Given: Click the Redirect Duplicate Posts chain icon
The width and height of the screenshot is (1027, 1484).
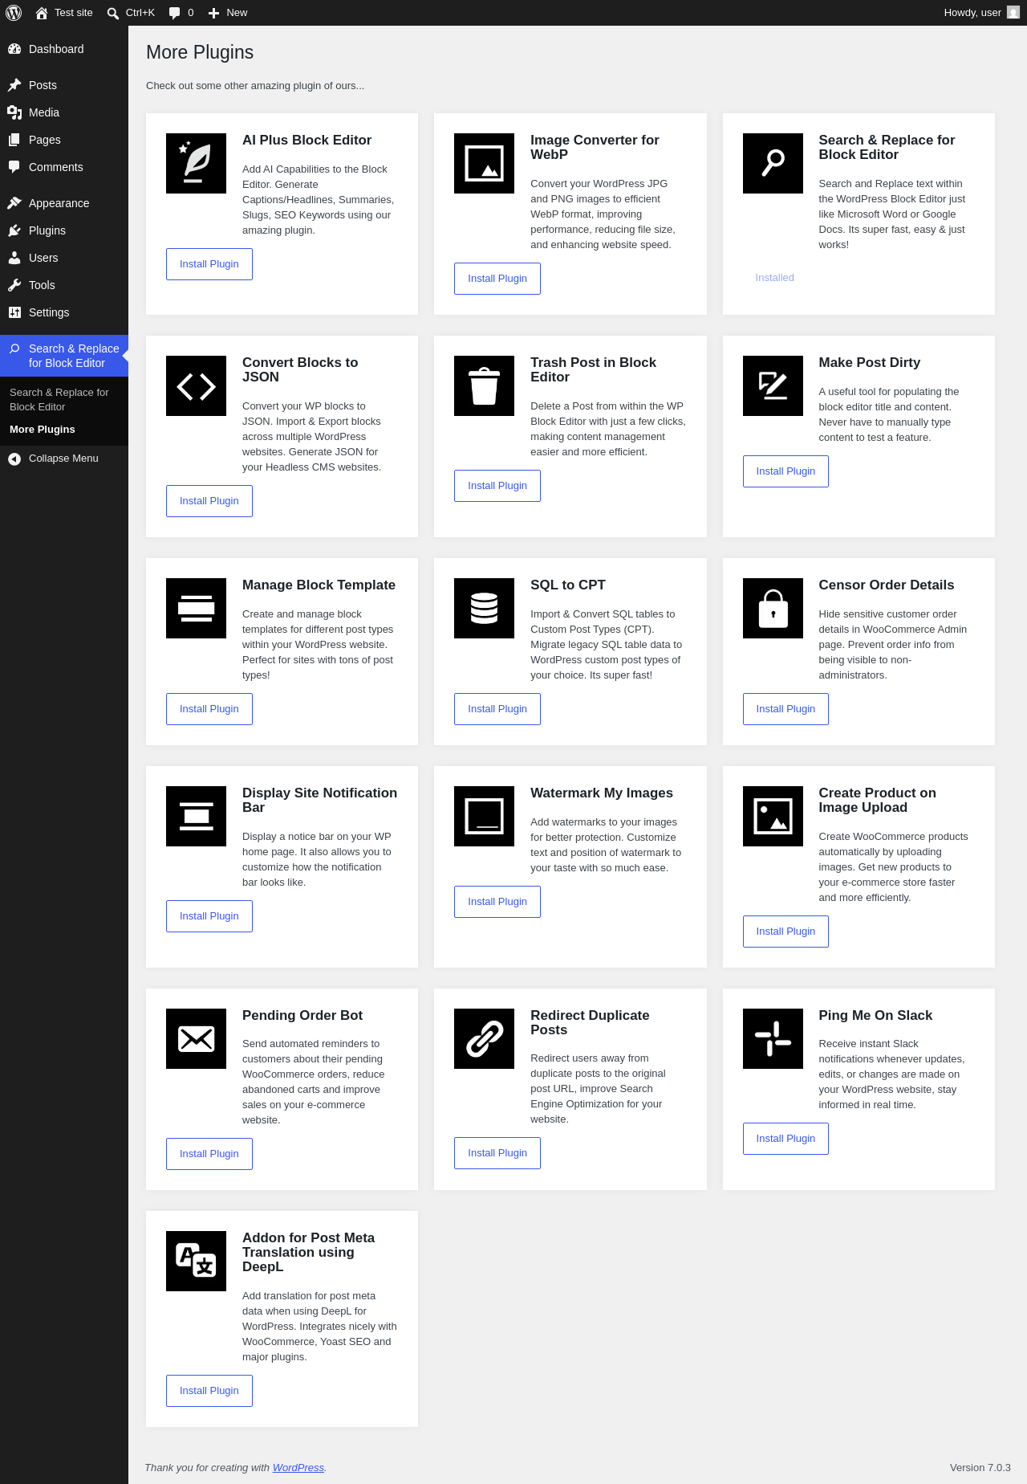Looking at the screenshot, I should [x=484, y=1038].
